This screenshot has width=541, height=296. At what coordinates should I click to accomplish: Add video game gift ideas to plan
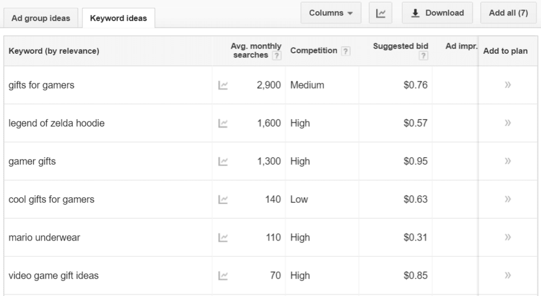[x=508, y=275]
